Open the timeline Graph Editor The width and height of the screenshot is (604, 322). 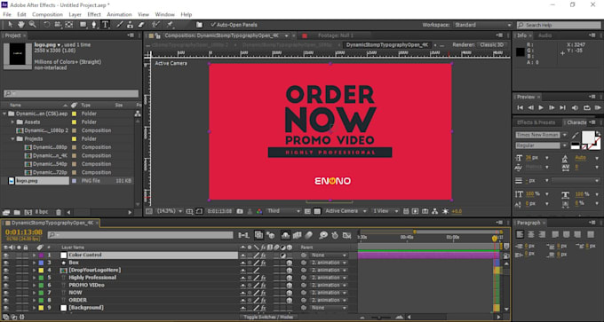click(347, 235)
